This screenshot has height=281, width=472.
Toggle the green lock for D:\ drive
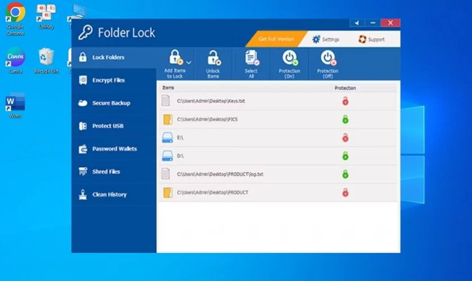pyautogui.click(x=345, y=156)
